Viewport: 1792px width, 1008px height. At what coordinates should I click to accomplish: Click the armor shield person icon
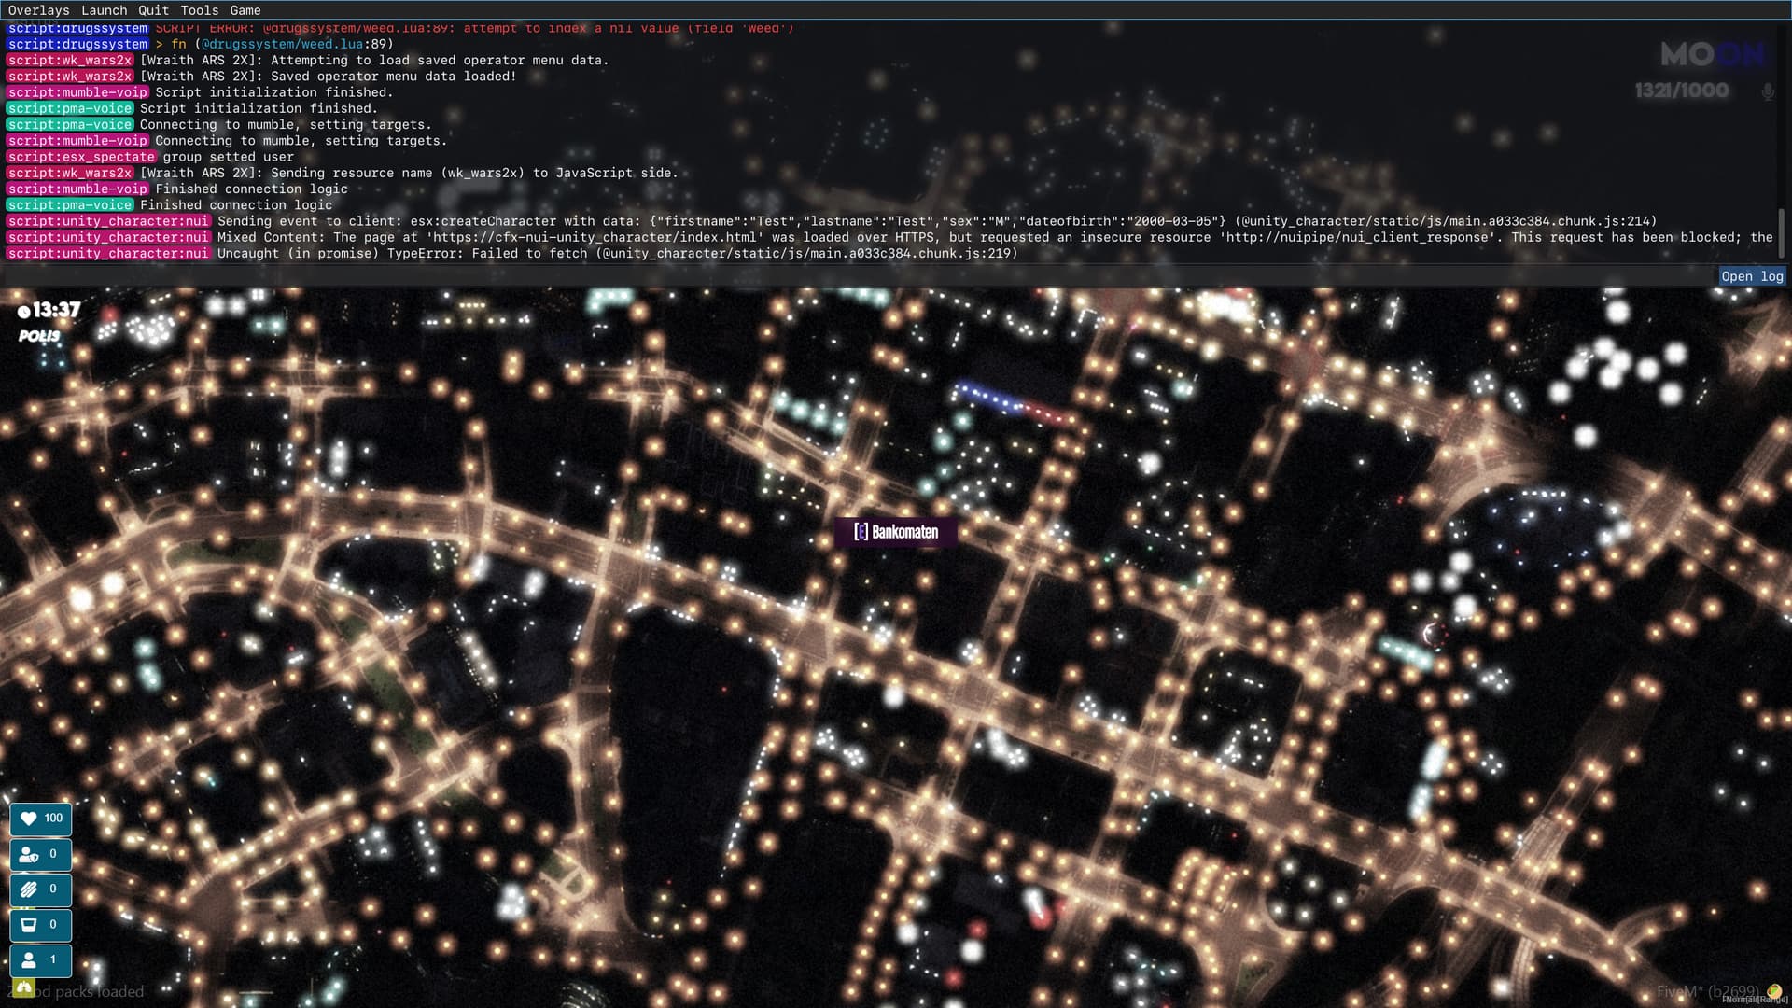(29, 854)
